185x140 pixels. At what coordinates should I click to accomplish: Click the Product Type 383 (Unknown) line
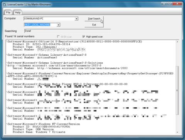click(x=35, y=47)
